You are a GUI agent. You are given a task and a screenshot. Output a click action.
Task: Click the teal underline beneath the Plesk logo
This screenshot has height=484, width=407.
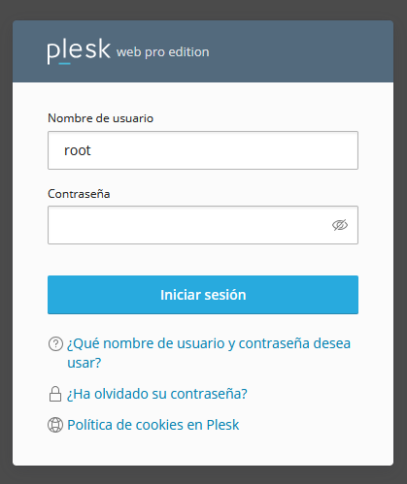tap(64, 64)
